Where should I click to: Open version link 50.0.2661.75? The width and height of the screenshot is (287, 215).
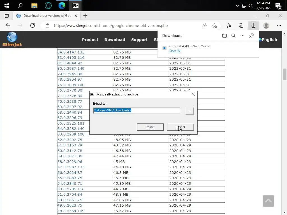point(70,200)
